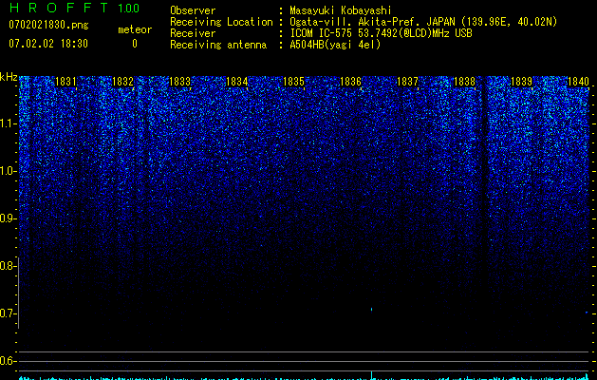Click the 0.9 kHz axis label
Image resolution: width=597 pixels, height=380 pixels.
(x=8, y=218)
